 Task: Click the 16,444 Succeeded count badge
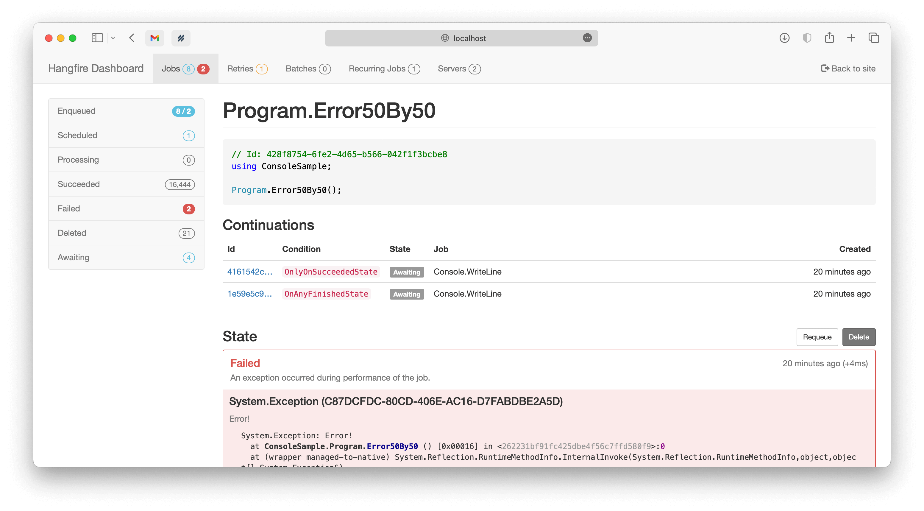click(180, 184)
